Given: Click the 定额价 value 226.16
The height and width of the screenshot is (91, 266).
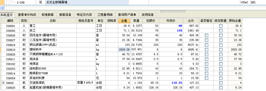Looking at the screenshot, I should coord(151,87).
